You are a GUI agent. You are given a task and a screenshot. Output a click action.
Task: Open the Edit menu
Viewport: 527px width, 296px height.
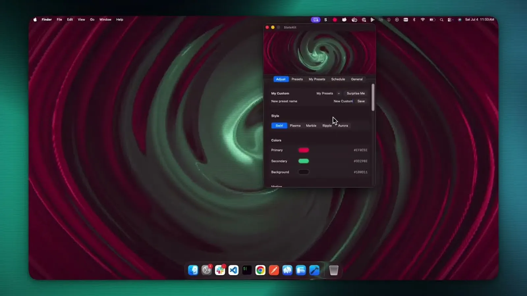[70, 20]
